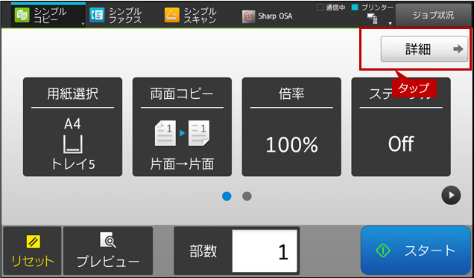474x278 pixels.
Task: Tap the 詳細 button
Action: pyautogui.click(x=424, y=49)
